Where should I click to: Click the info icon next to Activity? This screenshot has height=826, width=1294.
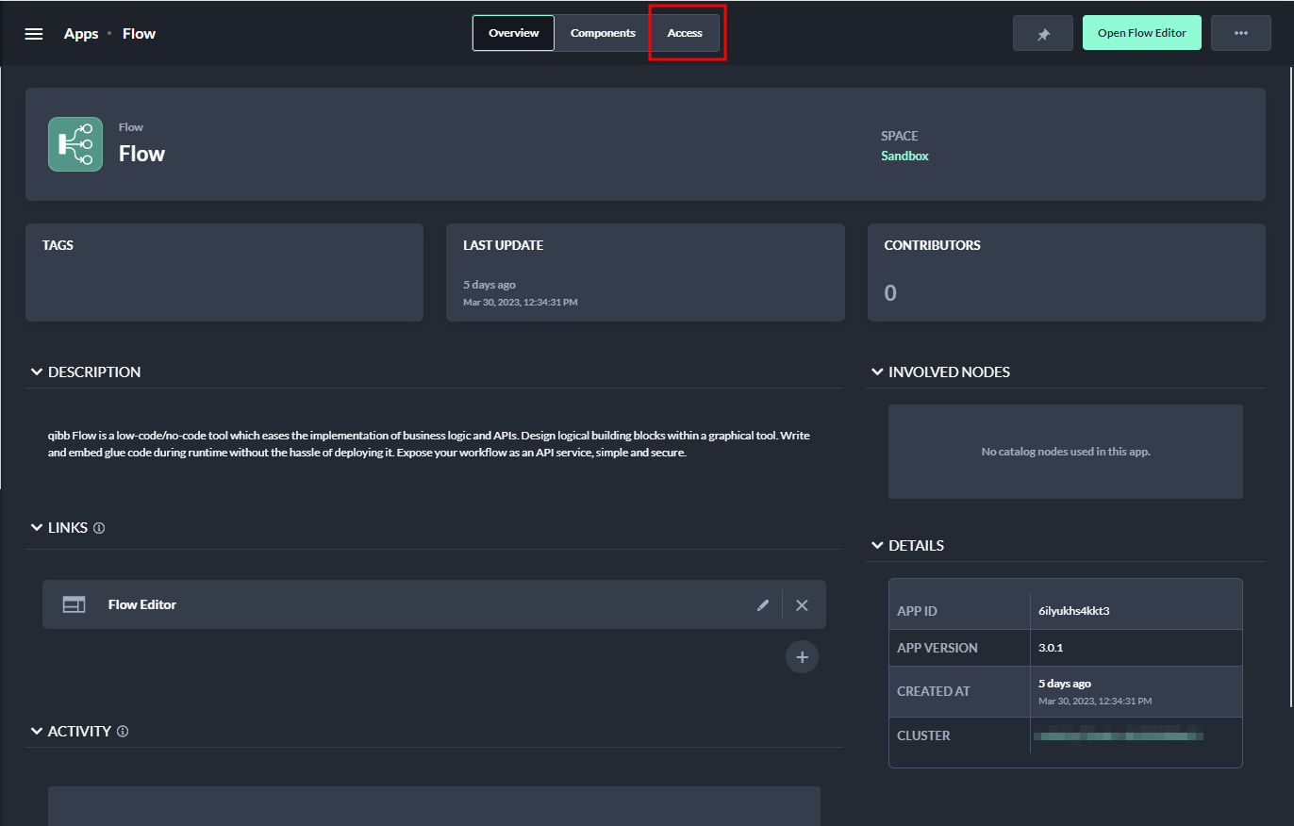point(123,732)
